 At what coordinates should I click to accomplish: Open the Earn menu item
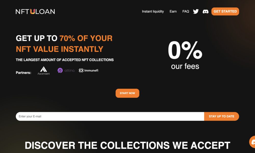tap(173, 11)
